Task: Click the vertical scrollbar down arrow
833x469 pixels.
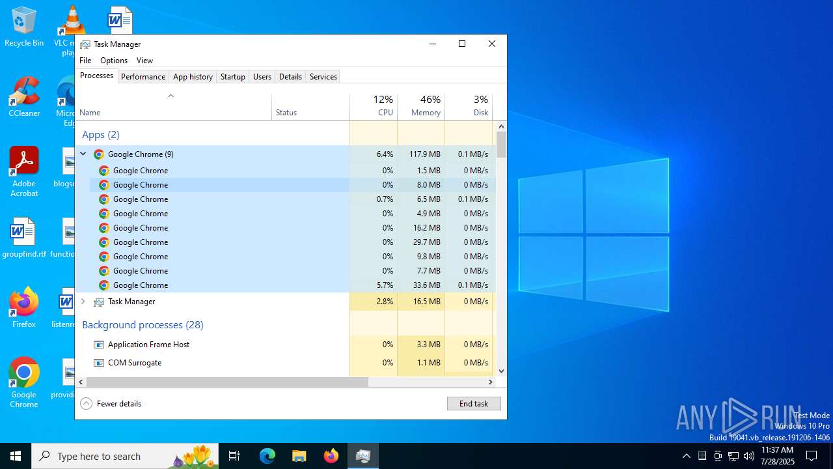Action: (501, 371)
